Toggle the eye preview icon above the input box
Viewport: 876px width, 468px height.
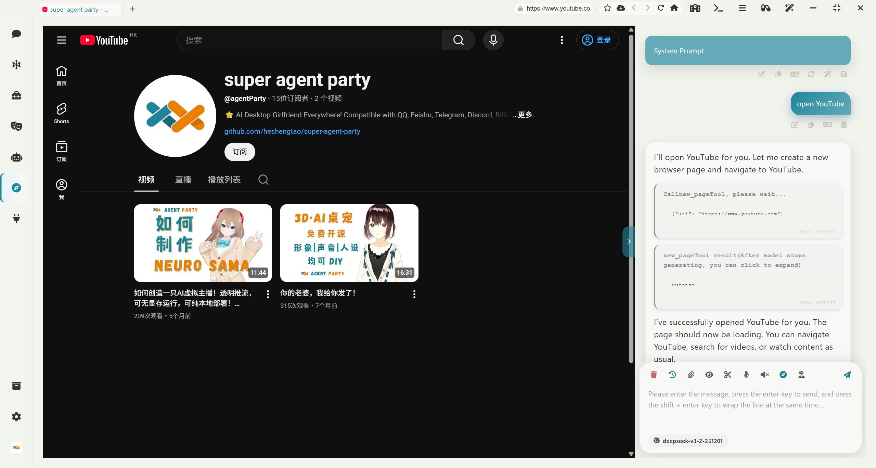[709, 375]
